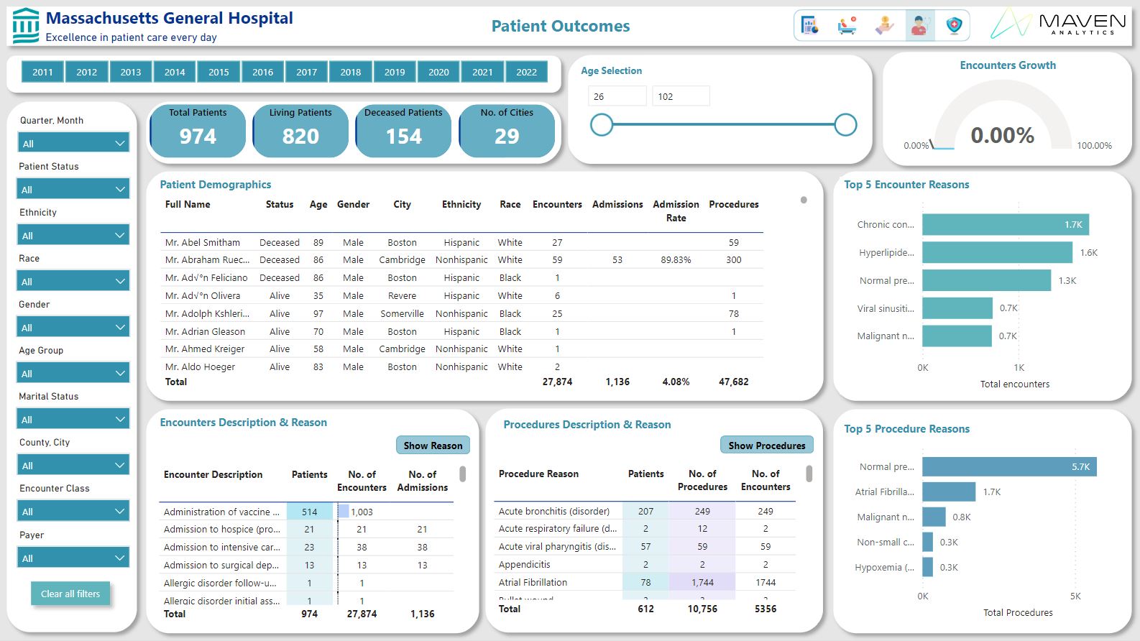The width and height of the screenshot is (1140, 641).
Task: Sort by the Encounter Description column header
Action: pos(213,474)
